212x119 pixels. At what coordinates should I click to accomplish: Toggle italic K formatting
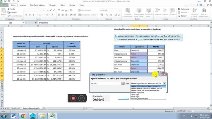30,15
